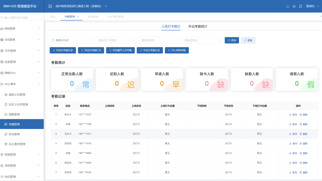Click delete (删除) icon for 李城 row

[x=301, y=124]
